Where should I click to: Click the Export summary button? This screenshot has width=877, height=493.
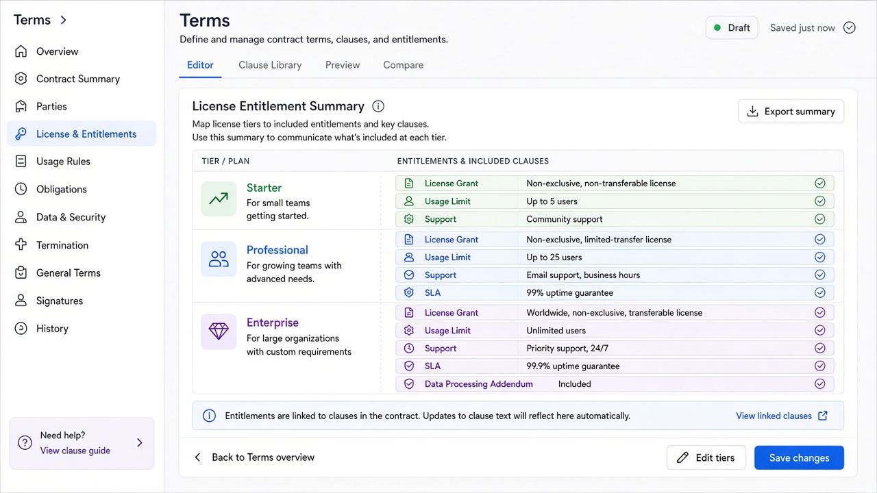point(791,112)
